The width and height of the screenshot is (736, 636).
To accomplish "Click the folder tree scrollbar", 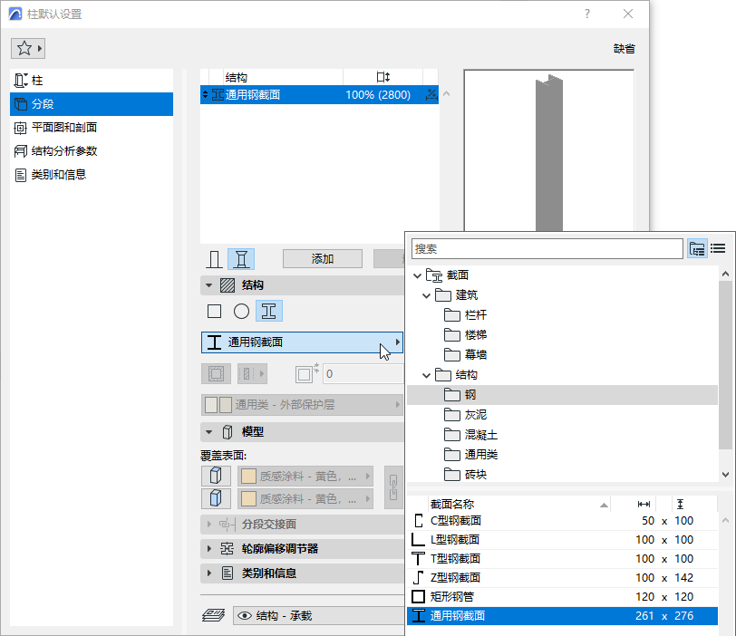I will (726, 366).
